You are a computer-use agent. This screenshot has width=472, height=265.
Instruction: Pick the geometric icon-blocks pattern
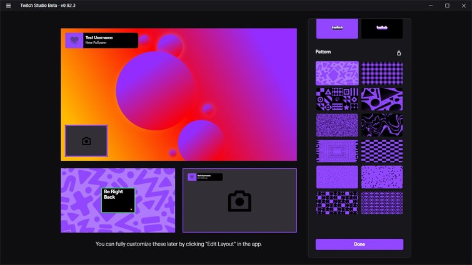(337, 99)
